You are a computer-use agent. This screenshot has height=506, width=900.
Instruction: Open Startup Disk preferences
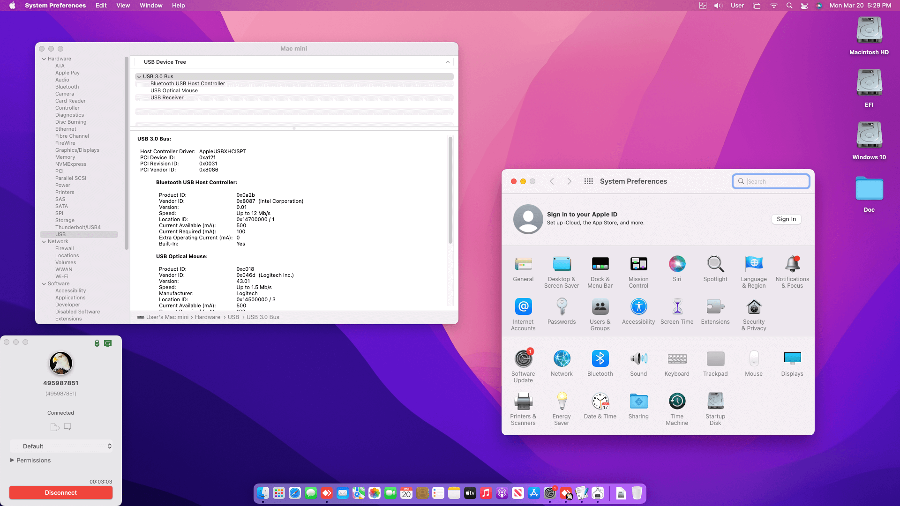[715, 402]
